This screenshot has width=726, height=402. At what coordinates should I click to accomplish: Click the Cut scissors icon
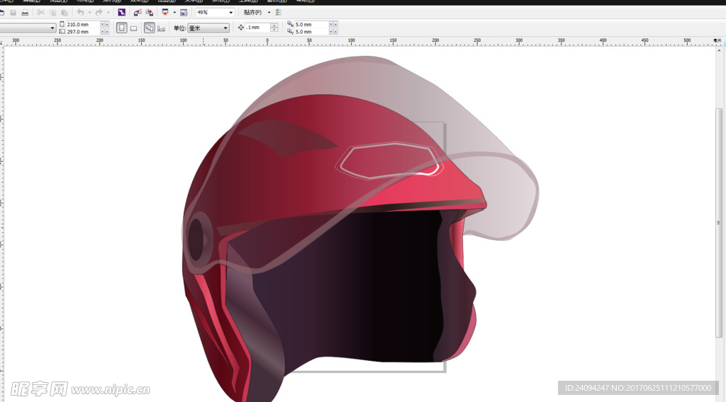click(40, 13)
